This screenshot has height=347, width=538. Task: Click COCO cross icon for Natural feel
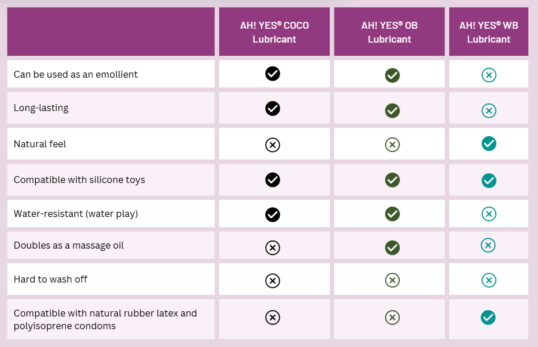point(273,144)
